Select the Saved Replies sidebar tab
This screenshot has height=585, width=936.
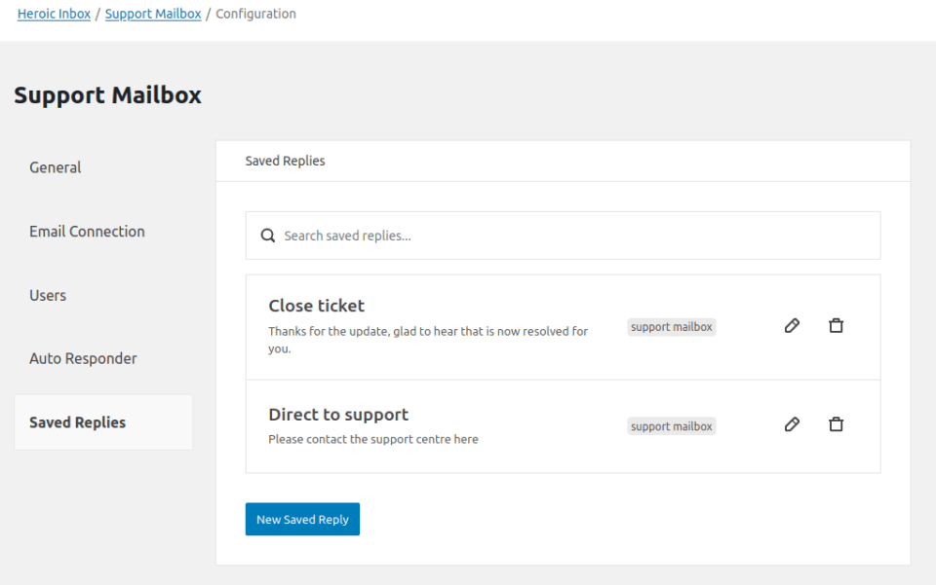click(x=77, y=421)
